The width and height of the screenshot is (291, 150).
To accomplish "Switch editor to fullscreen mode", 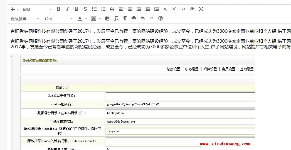I will (x=201, y=9).
